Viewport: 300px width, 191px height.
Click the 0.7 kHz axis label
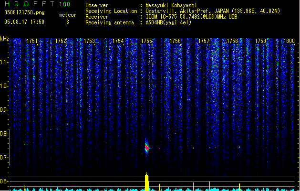coord(4,158)
